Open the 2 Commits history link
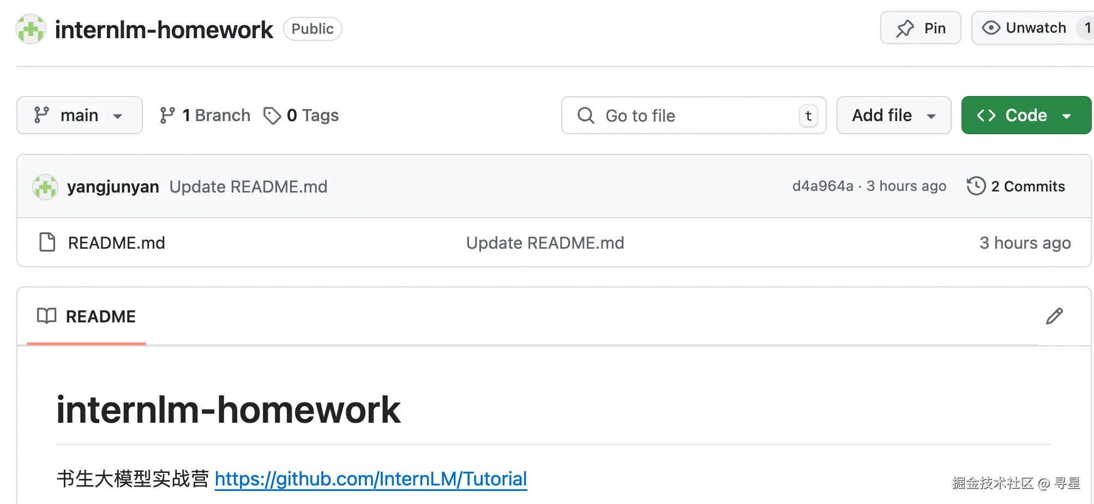This screenshot has height=504, width=1094. 1027,187
